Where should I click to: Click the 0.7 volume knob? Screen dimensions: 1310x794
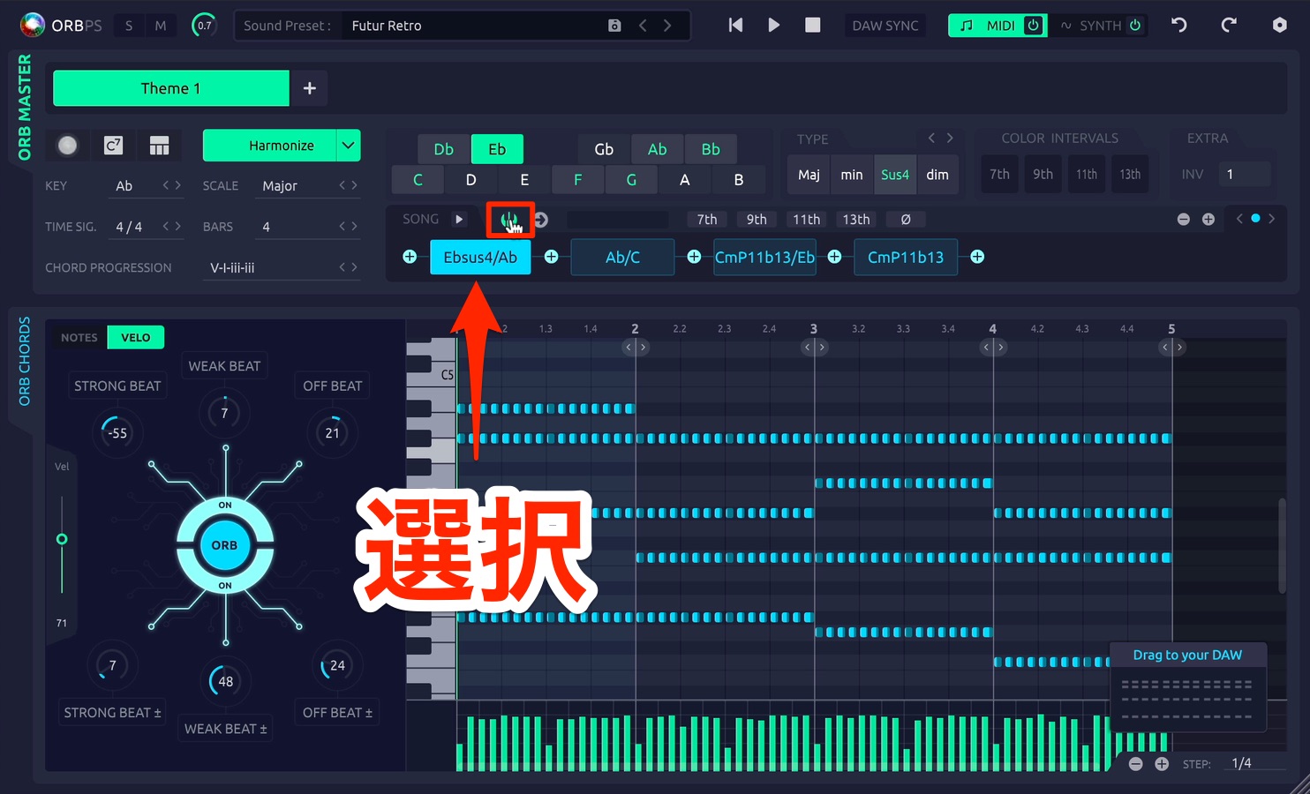[204, 26]
